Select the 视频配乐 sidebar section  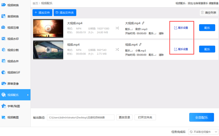point(15,95)
